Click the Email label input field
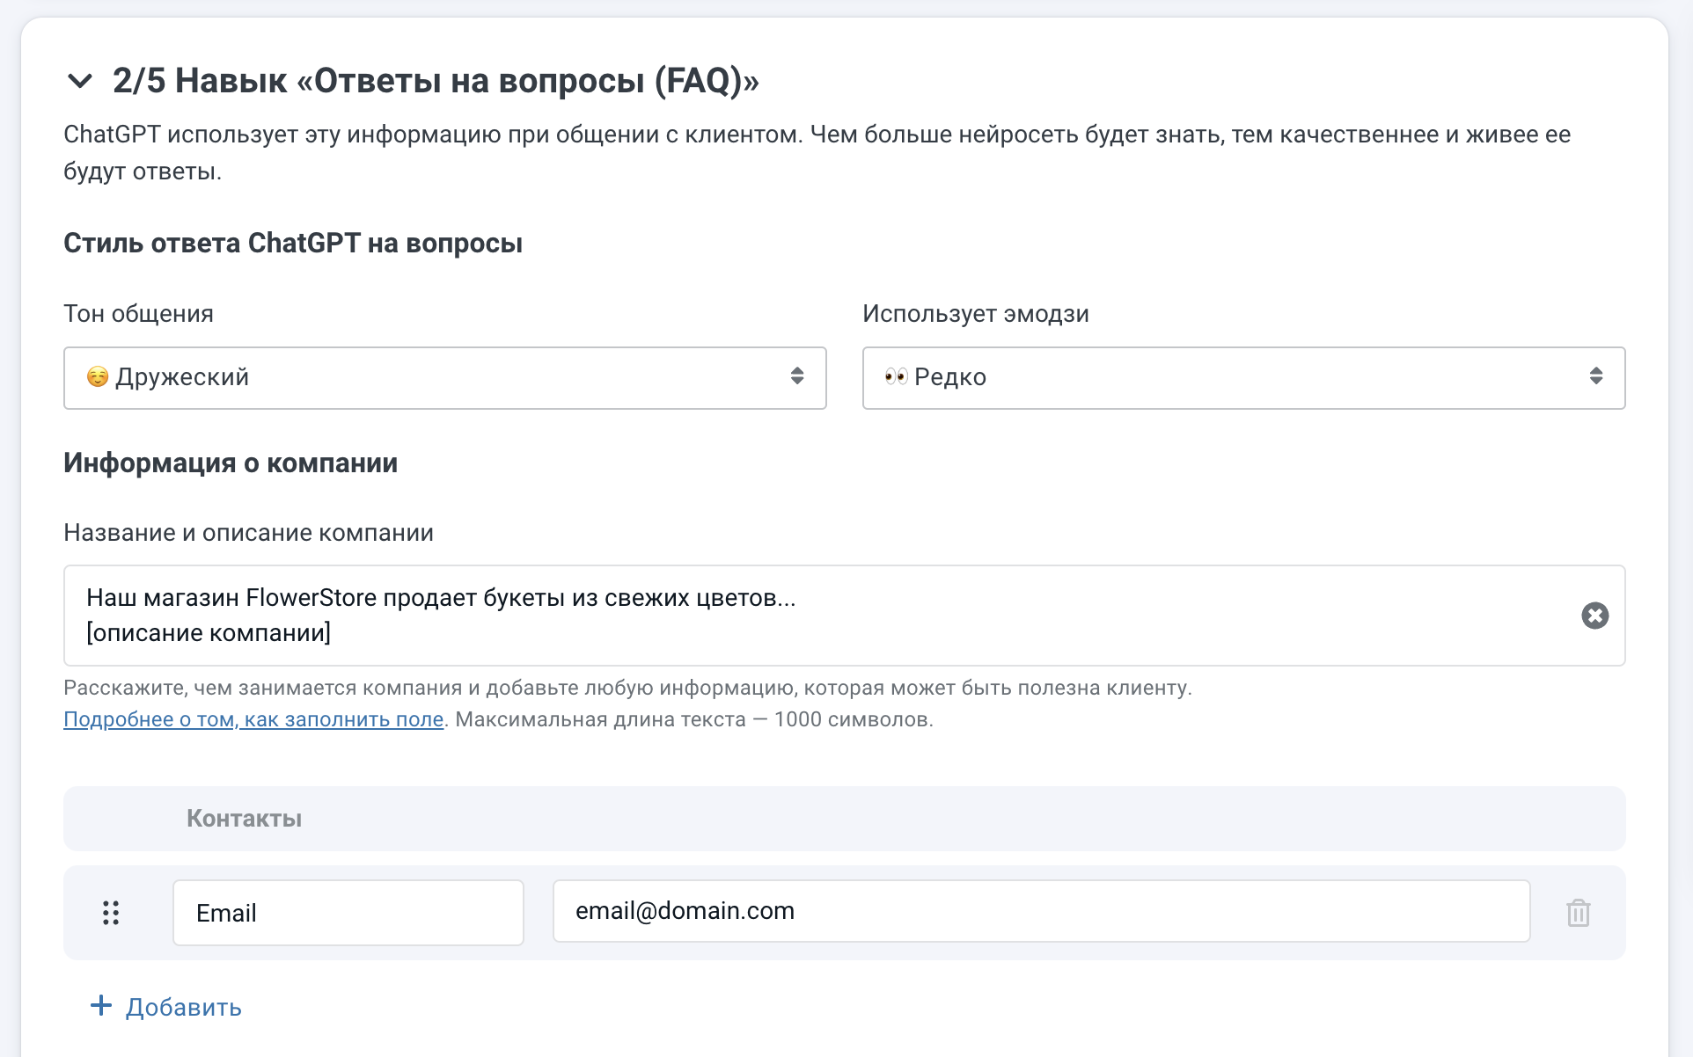Screen dimensions: 1693x1057 click(348, 913)
